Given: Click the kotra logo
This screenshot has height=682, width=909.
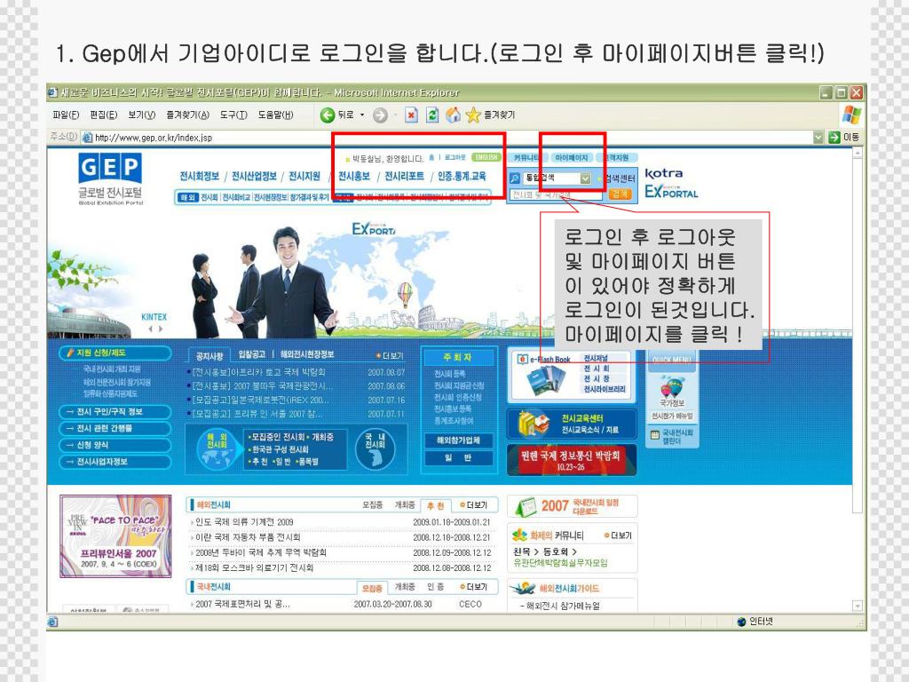Looking at the screenshot, I should point(664,173).
